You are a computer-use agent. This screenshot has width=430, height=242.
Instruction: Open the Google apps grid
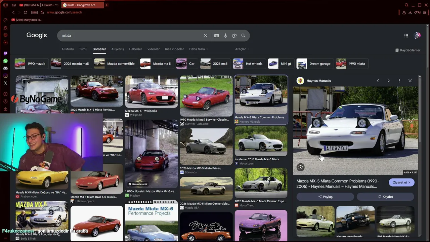(x=406, y=36)
